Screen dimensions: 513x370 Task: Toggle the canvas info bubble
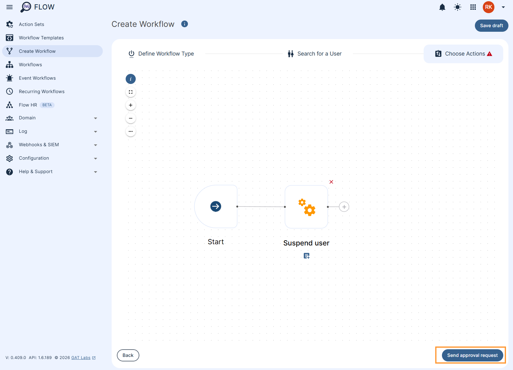tap(131, 79)
